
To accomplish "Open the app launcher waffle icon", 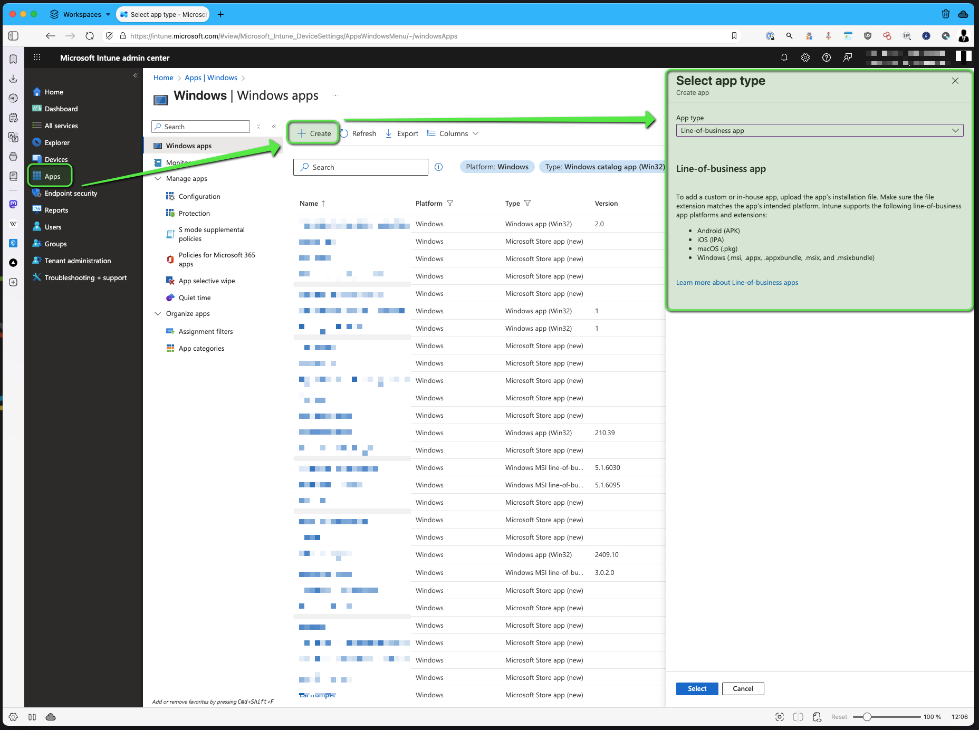I will point(37,57).
